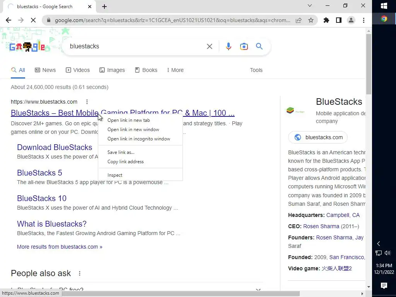Open the share this page icon
396x297 pixels.
(x=299, y=20)
